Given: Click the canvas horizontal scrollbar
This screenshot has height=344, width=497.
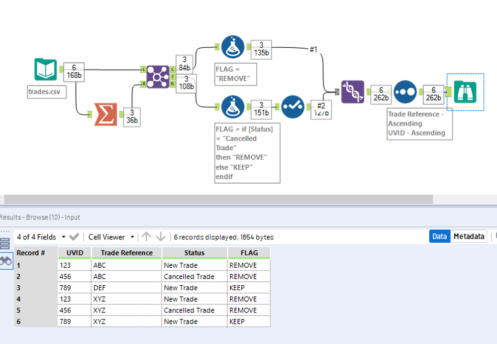Looking at the screenshot, I should coord(218,200).
